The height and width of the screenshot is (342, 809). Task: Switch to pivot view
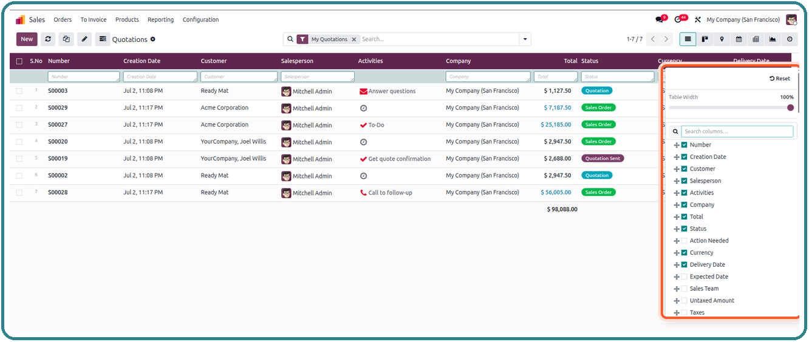click(x=756, y=39)
